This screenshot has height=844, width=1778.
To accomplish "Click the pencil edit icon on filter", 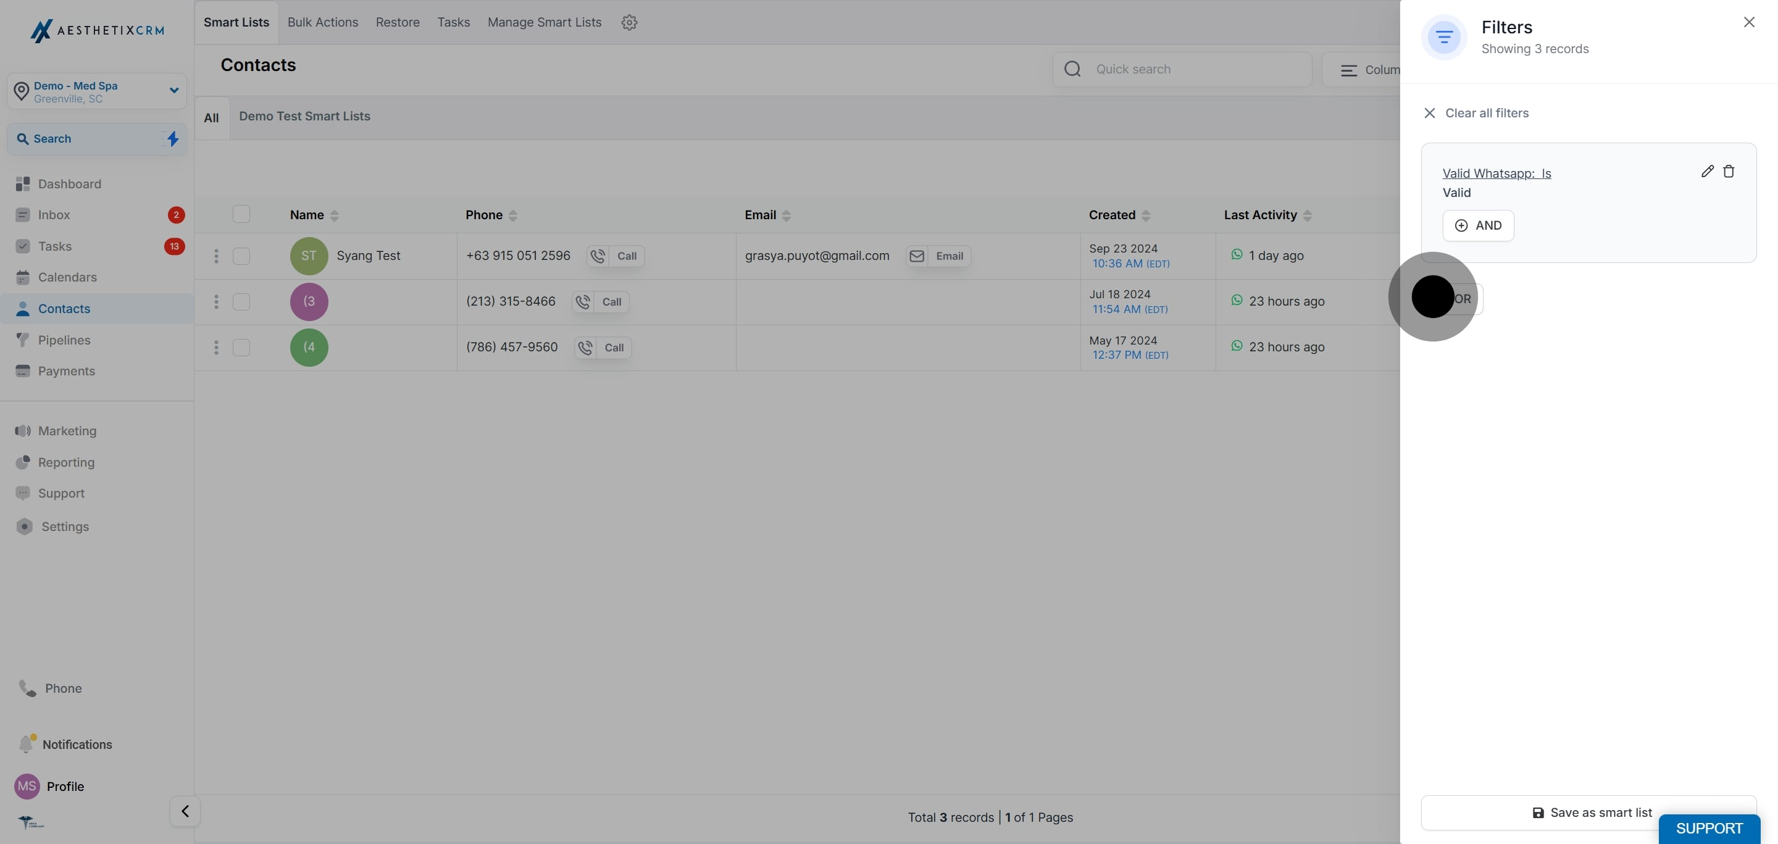I will tap(1707, 171).
